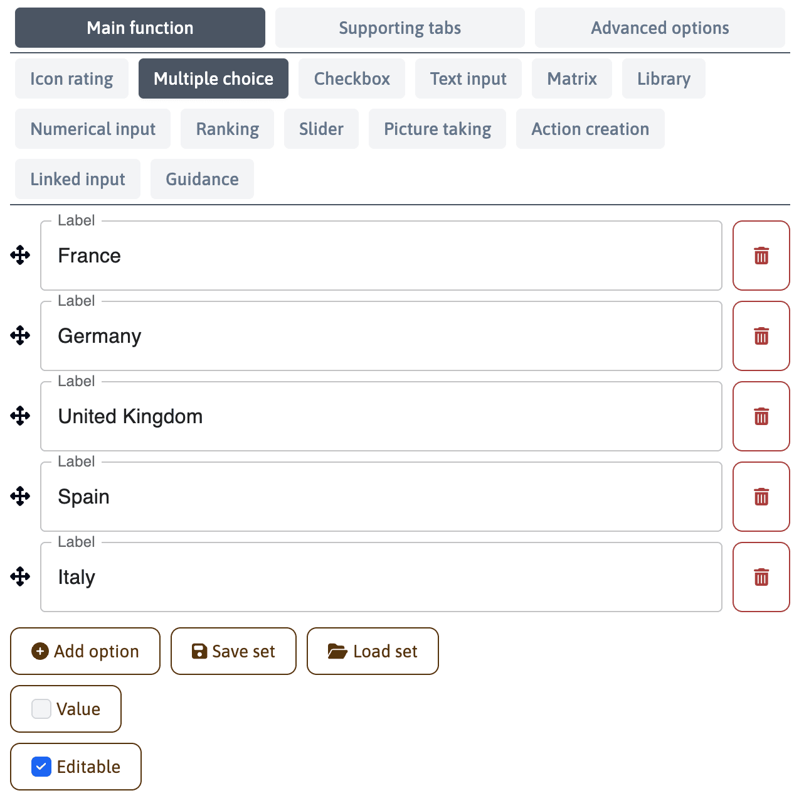This screenshot has height=793, width=799.
Task: Delete the Italy option via trash icon
Action: [761, 577]
